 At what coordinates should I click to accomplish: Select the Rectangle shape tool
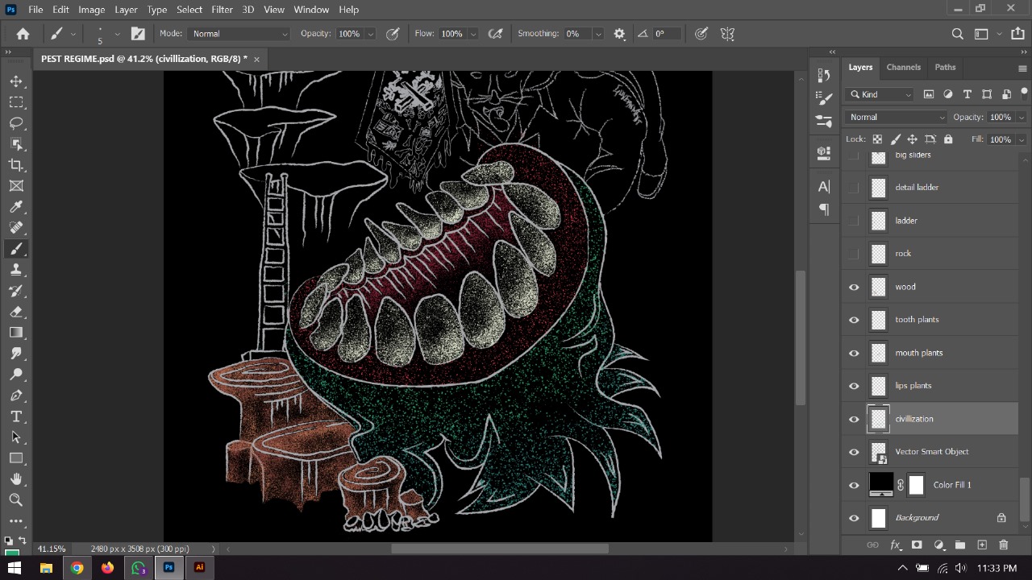click(x=16, y=458)
